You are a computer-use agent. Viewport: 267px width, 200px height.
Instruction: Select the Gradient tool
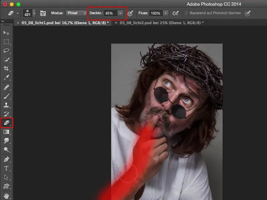[6, 132]
